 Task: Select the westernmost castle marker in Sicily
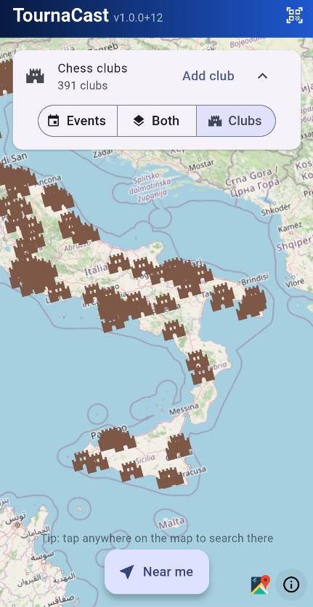(83, 461)
